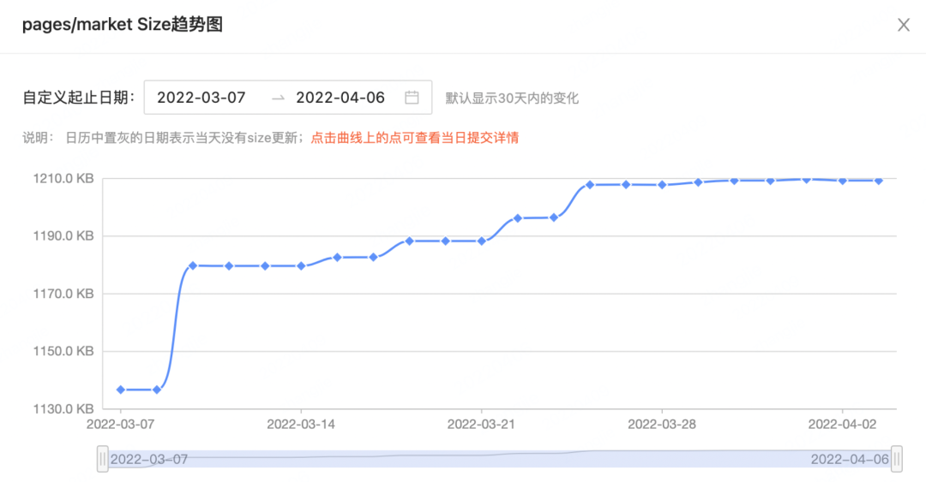Click the arrow between the two dates
The width and height of the screenshot is (926, 482).
[x=278, y=98]
